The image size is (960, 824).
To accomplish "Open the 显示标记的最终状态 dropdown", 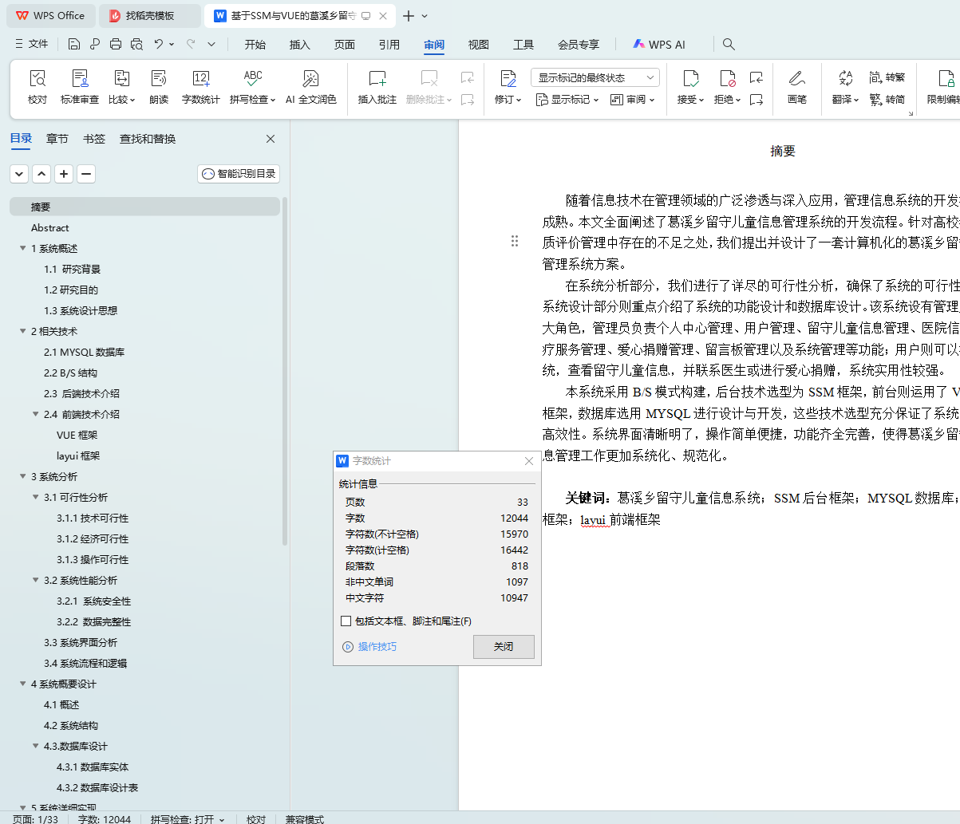I will point(595,77).
